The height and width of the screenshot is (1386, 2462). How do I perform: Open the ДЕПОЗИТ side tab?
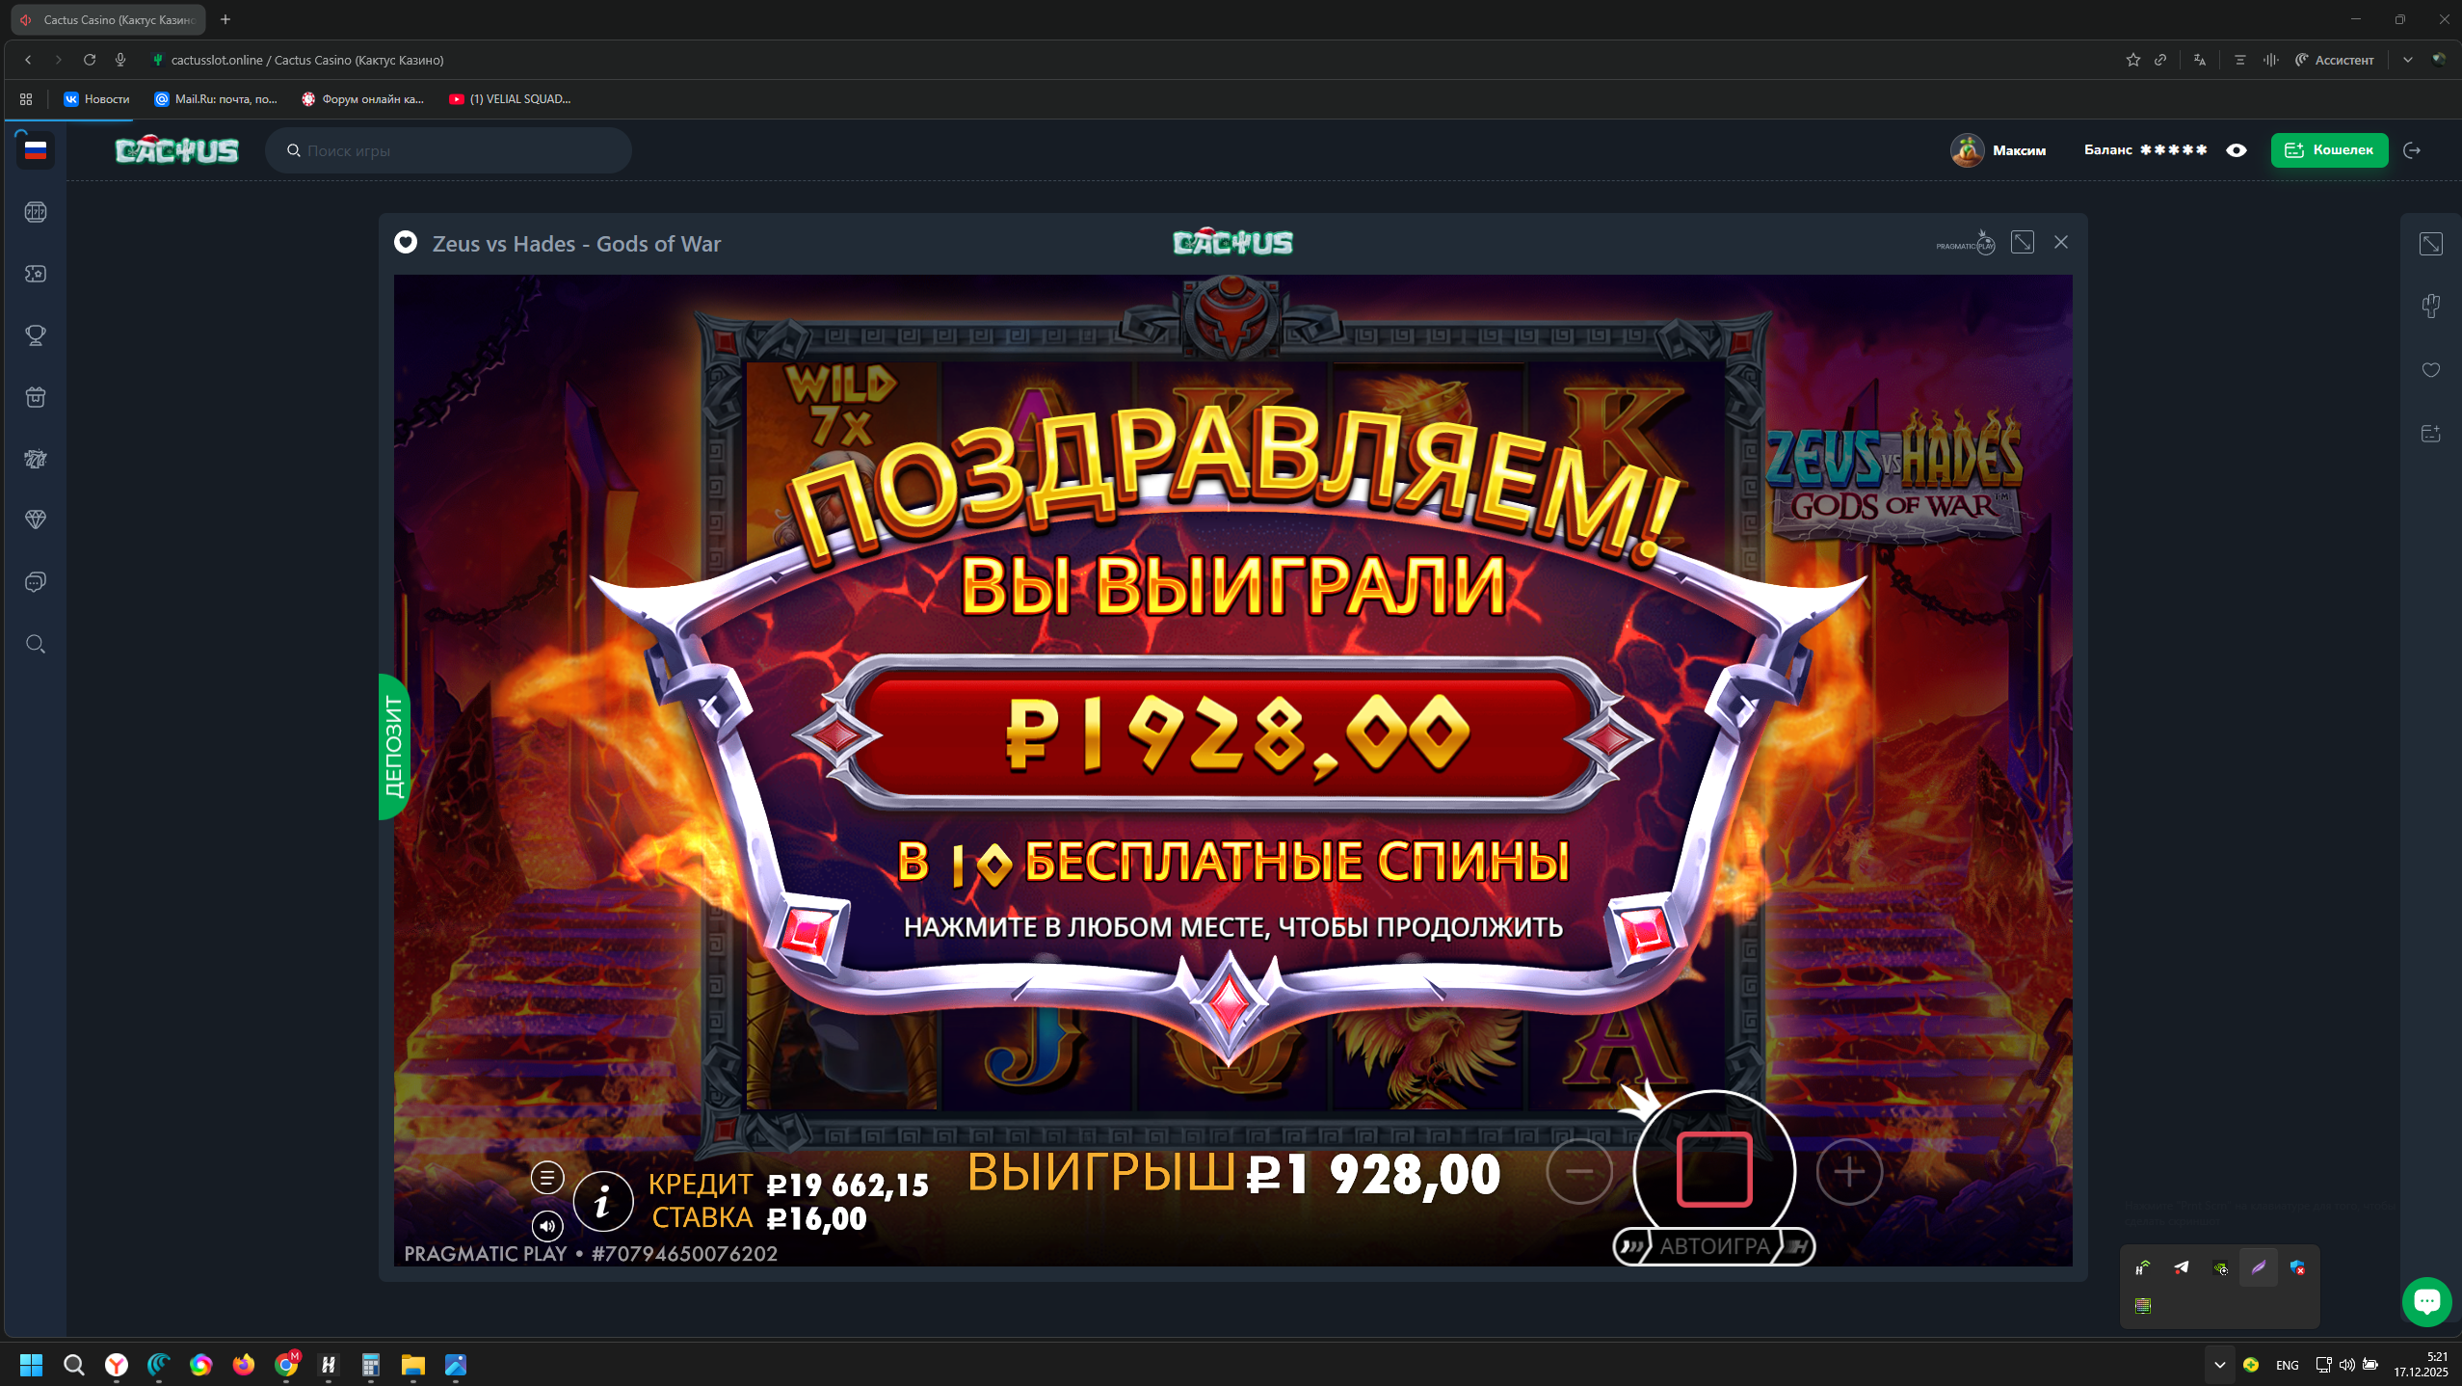(394, 747)
